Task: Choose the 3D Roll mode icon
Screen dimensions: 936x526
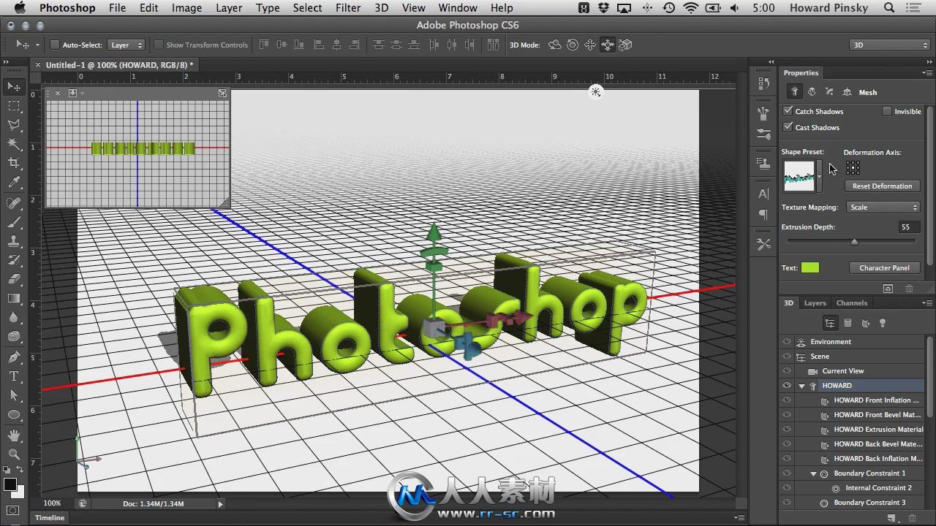Action: tap(573, 45)
